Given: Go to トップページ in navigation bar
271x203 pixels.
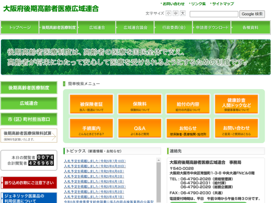Looking at the screenshot, I should pos(20,27).
